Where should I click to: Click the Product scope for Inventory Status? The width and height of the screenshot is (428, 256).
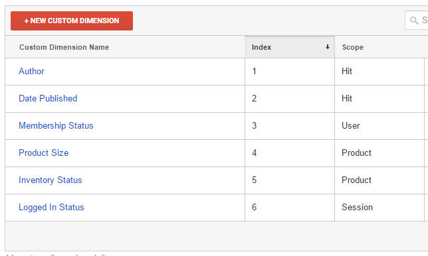click(379, 180)
